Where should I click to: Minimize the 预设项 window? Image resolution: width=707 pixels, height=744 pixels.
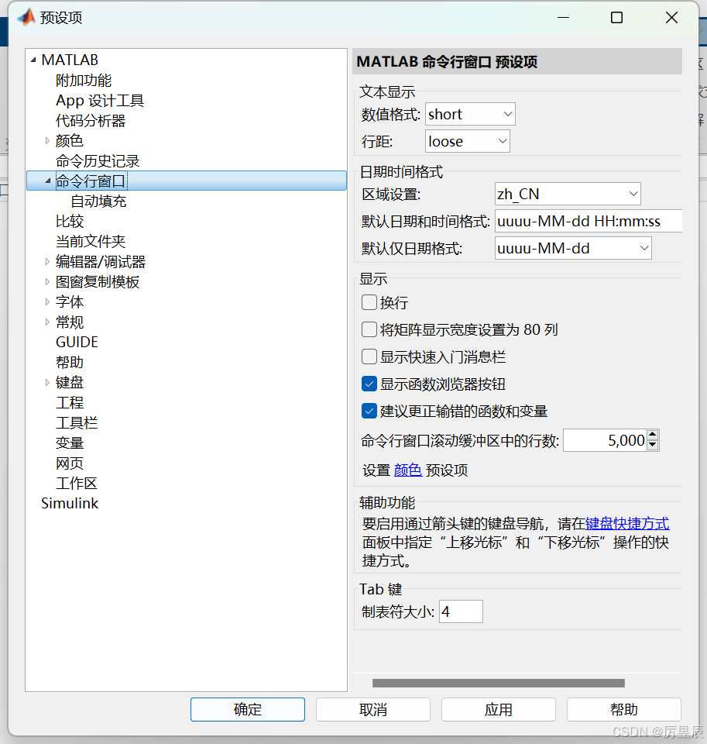[563, 18]
